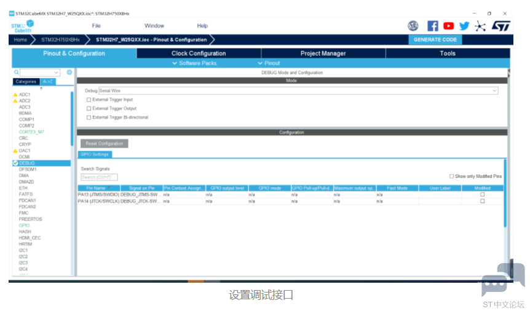Select the Categories tab in sidebar

pyautogui.click(x=26, y=82)
